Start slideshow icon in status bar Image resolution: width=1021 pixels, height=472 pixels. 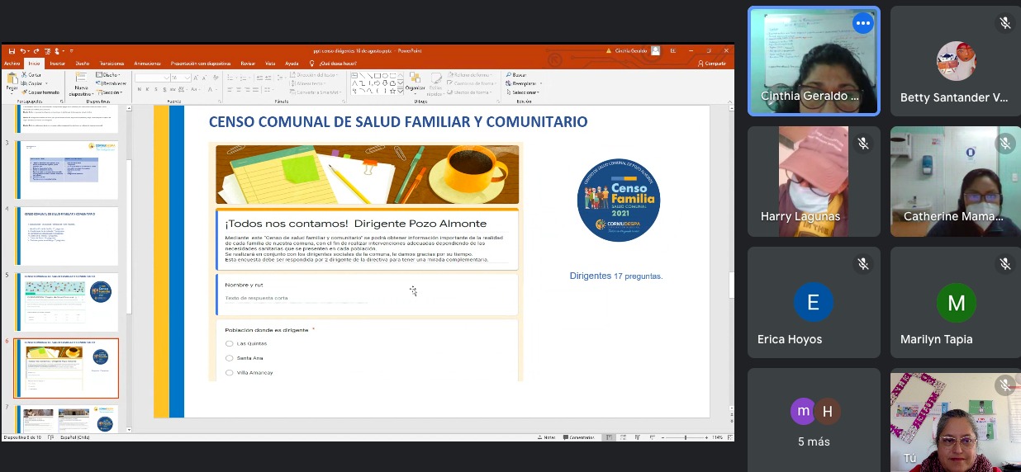[653, 437]
